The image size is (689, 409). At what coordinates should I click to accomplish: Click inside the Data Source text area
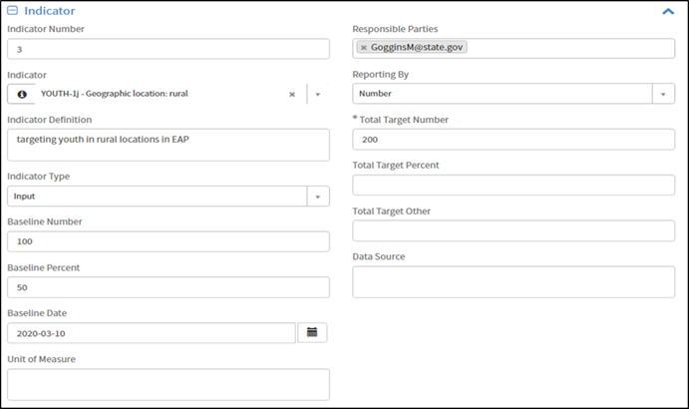point(514,281)
